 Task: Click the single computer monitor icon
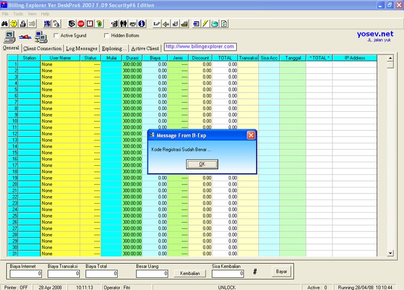pyautogui.click(x=10, y=37)
